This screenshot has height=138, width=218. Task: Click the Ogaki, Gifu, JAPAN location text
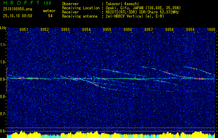[143, 8]
